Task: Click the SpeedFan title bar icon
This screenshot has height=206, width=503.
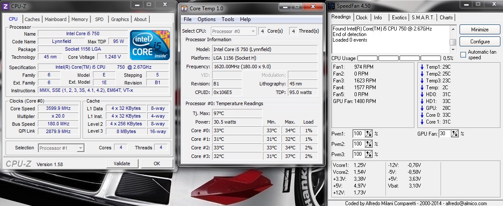Action: [x=331, y=6]
